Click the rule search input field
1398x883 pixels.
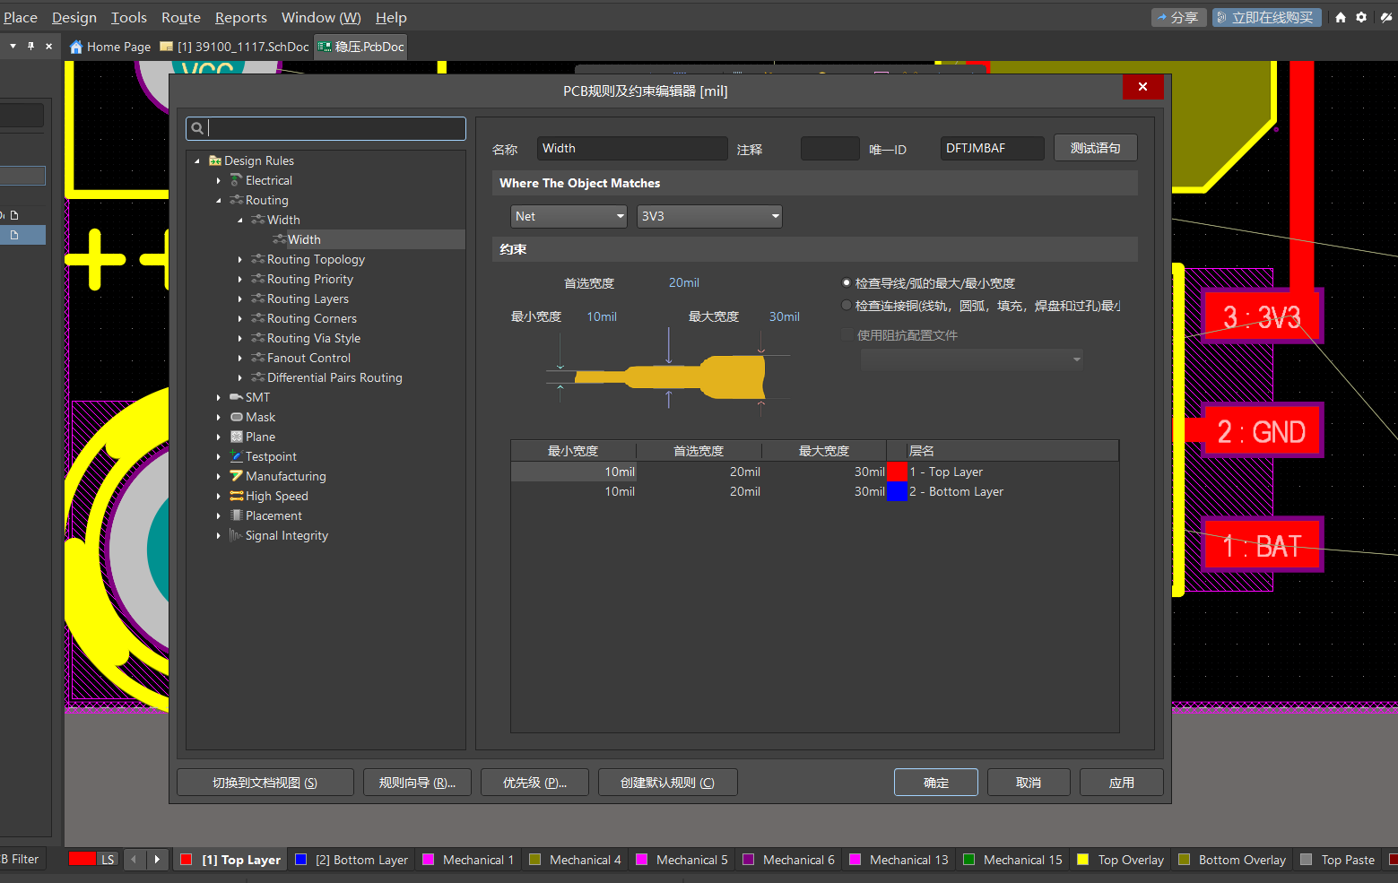[326, 128]
